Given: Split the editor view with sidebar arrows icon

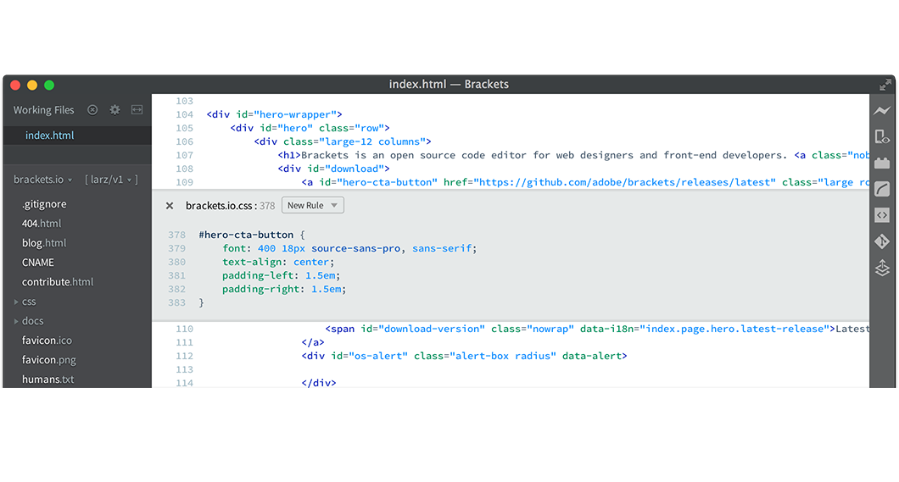Looking at the screenshot, I should click(x=137, y=110).
